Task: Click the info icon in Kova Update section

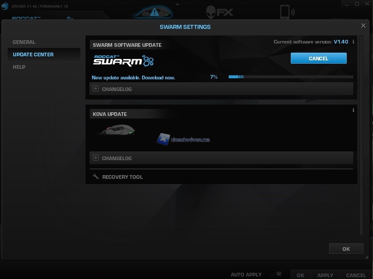Action: (x=353, y=110)
